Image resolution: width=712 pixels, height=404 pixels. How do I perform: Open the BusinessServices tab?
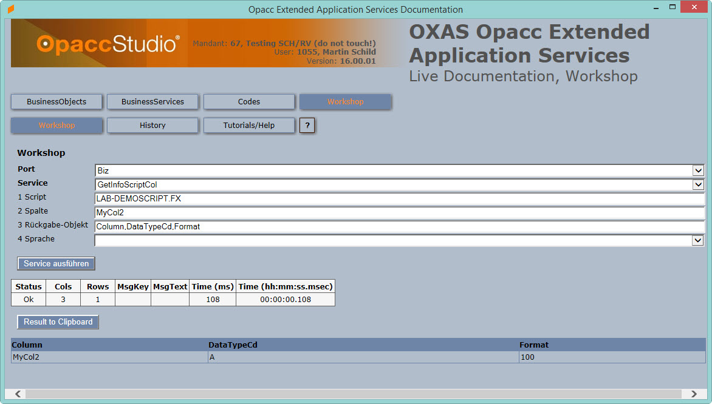tap(152, 101)
